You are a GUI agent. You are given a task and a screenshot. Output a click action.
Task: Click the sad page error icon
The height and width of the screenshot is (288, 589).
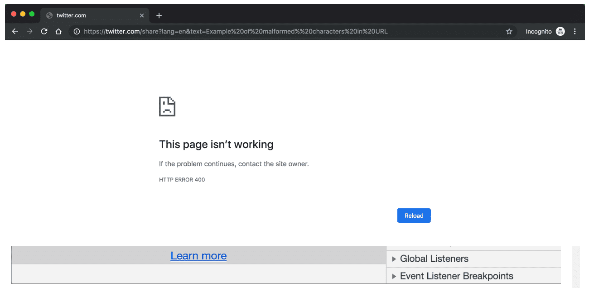pyautogui.click(x=167, y=106)
